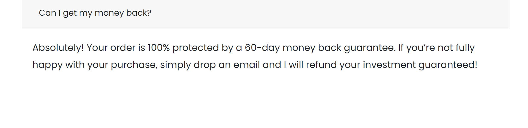Click the word 'refund' in the answer
528x128 pixels.
(321, 65)
